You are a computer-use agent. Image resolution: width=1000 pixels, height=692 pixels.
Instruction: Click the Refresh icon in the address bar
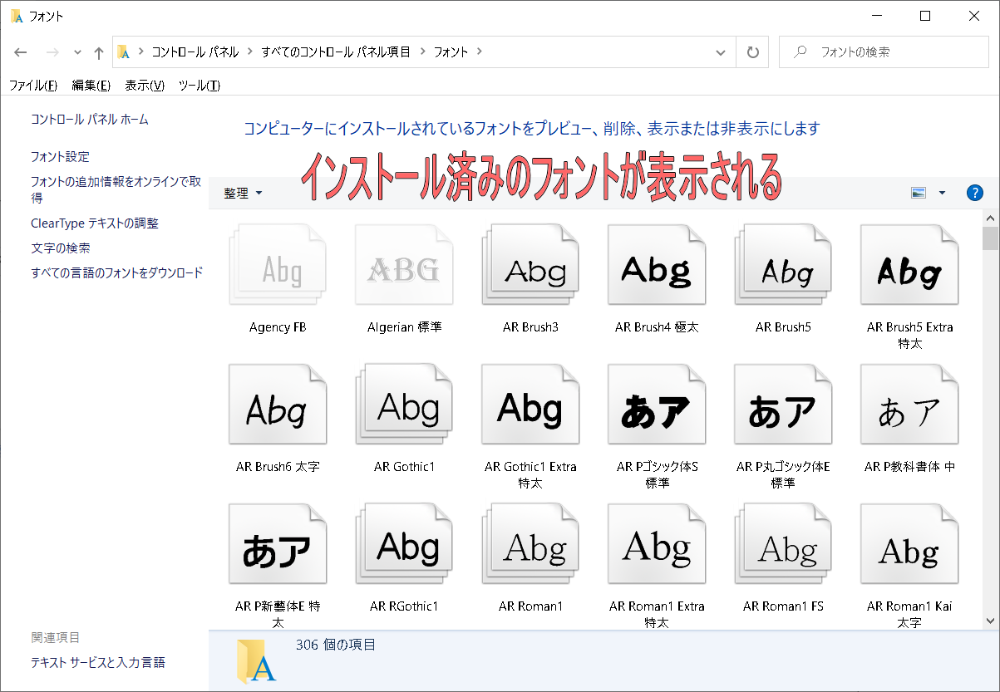(752, 52)
